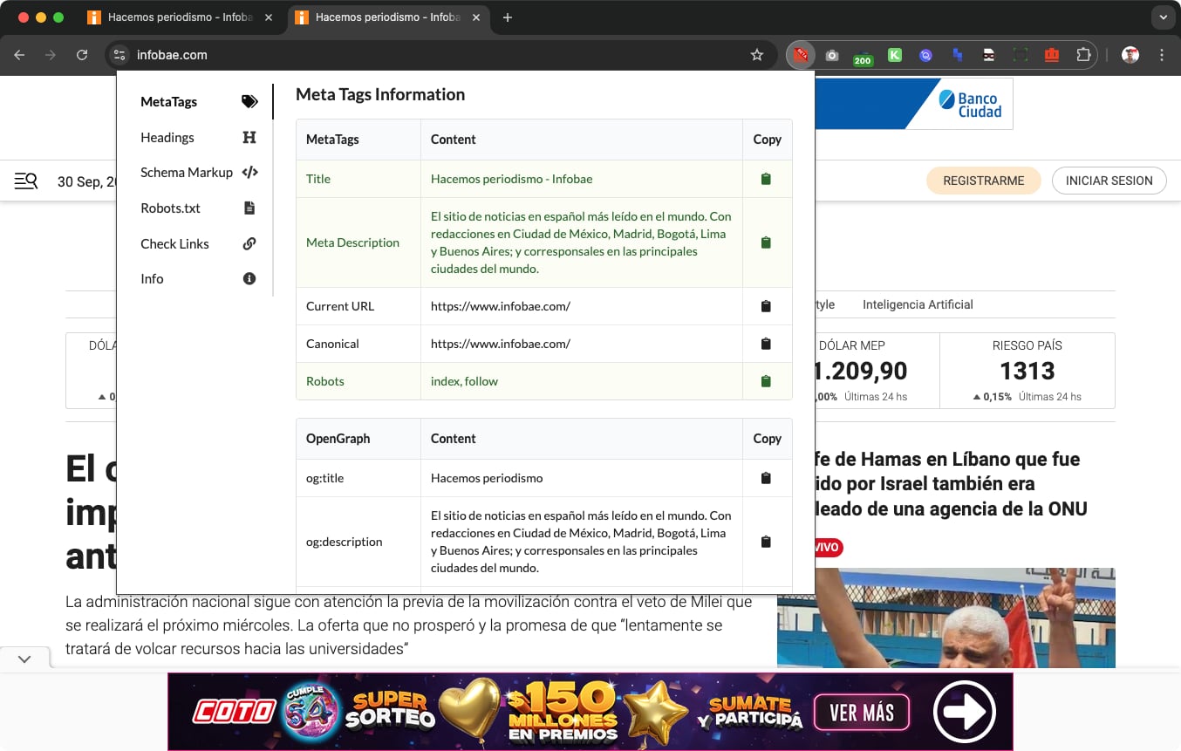
Task: Copy the og:title content
Action: 766,478
